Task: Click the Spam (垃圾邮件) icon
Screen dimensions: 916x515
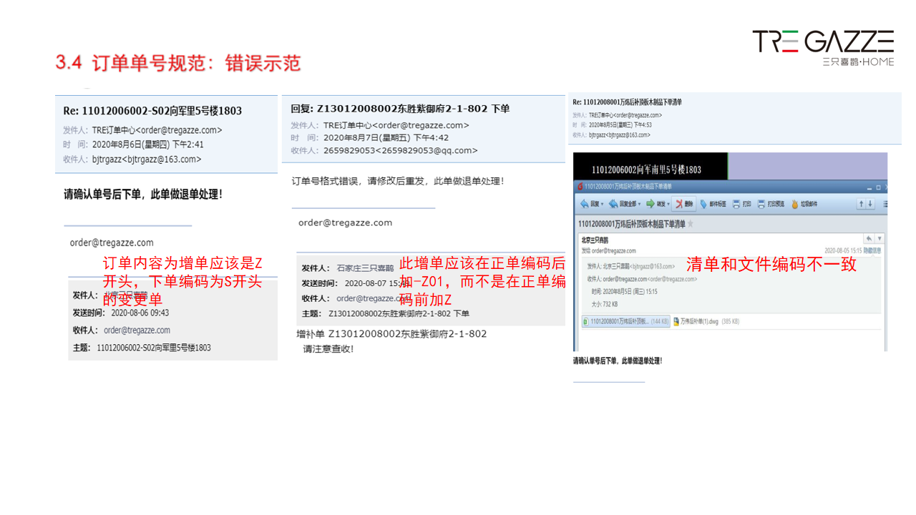Action: pos(794,204)
